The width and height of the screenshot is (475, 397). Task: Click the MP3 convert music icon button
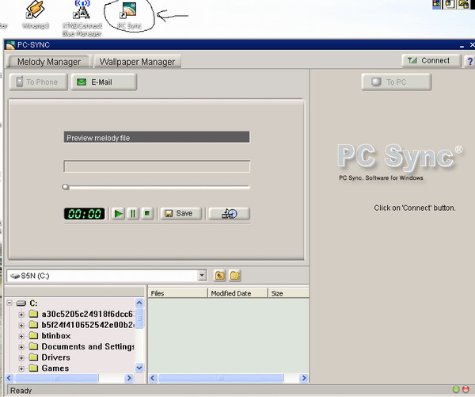click(230, 213)
